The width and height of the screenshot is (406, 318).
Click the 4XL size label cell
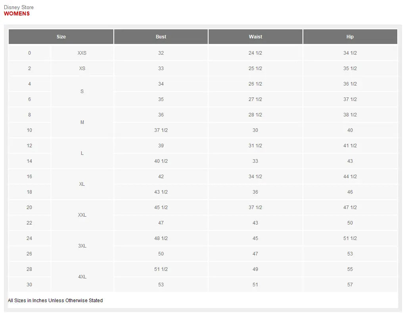(82, 277)
